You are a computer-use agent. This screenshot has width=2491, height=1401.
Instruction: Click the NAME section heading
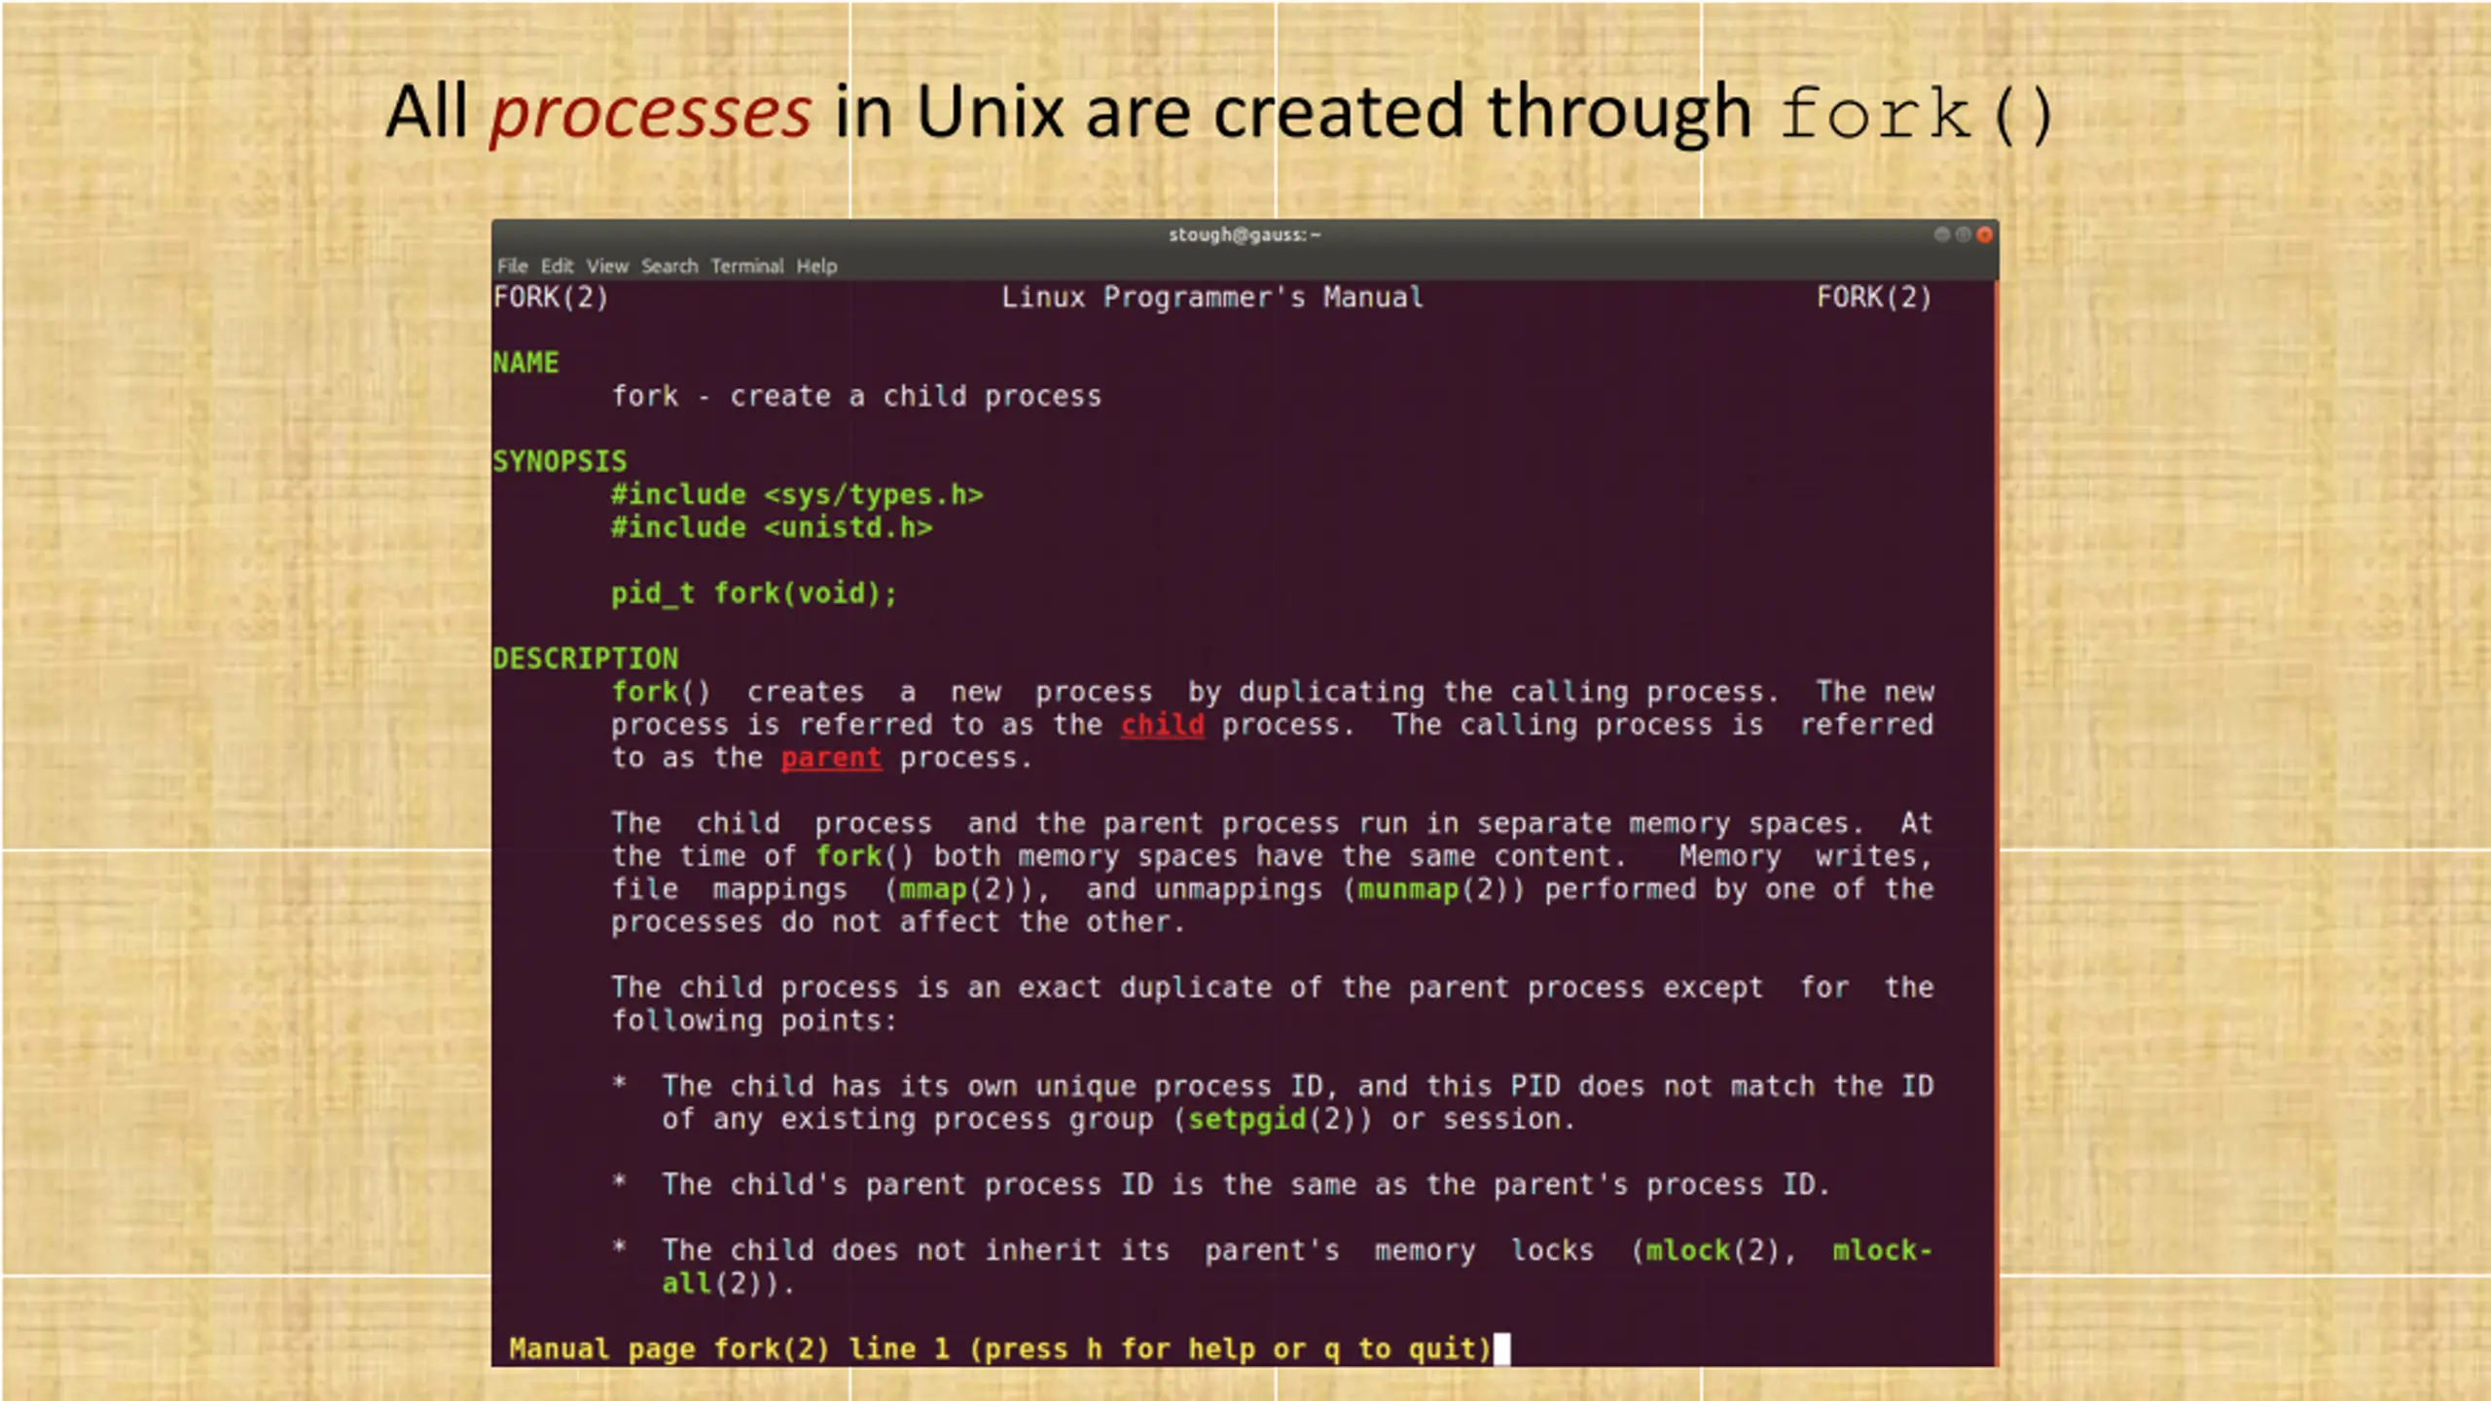click(525, 363)
